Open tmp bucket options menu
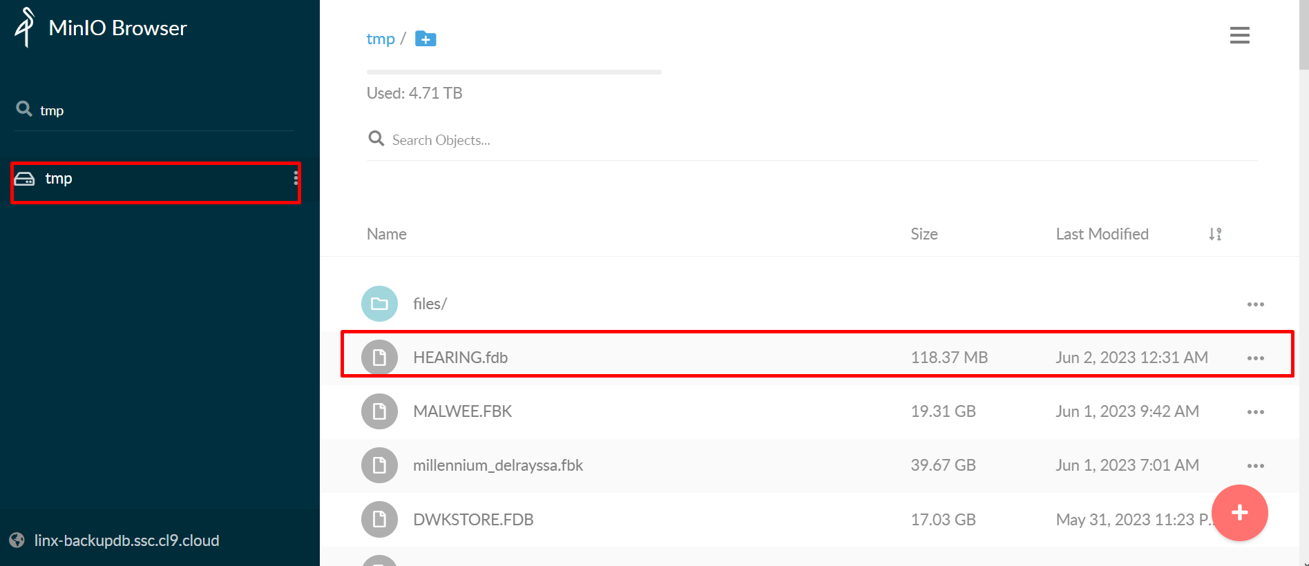The height and width of the screenshot is (566, 1309). click(296, 178)
